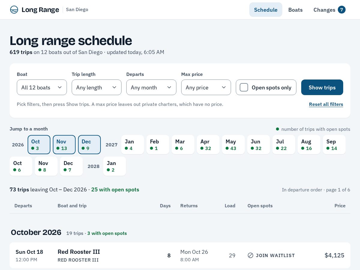Click the 25 with open spots summary text

(x=115, y=190)
